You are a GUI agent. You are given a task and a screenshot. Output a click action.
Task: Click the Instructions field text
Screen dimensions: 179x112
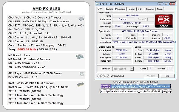tap(144, 42)
